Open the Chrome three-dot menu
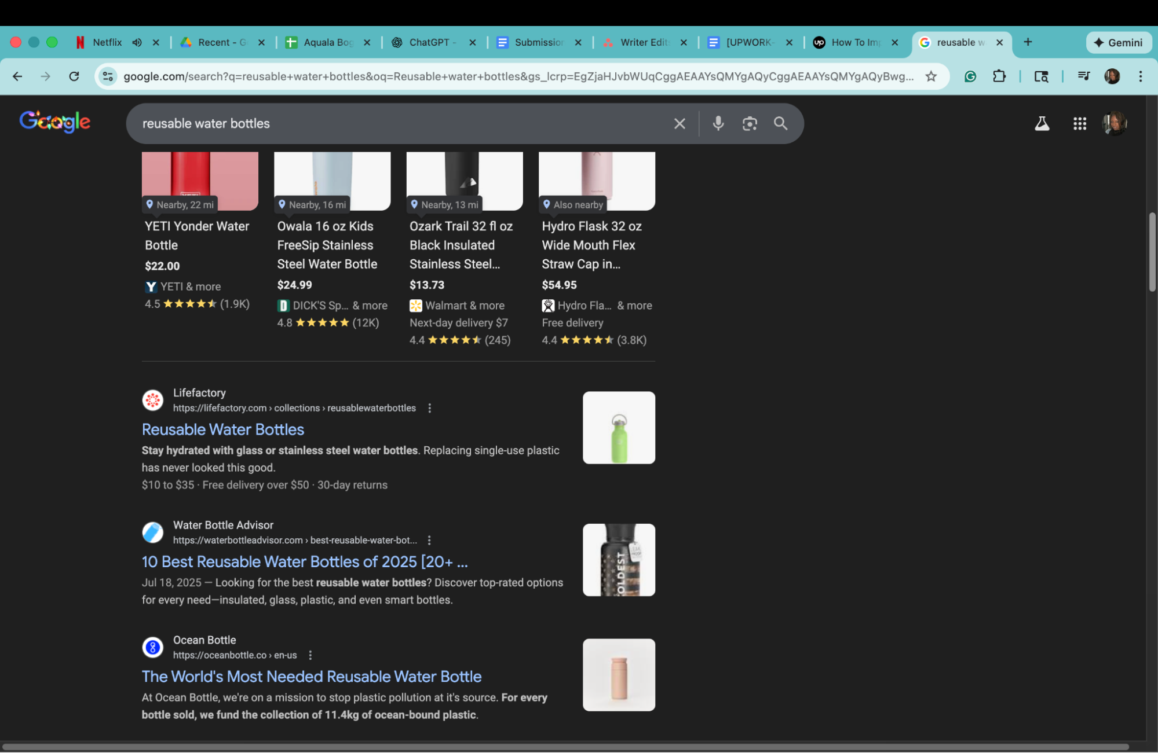 [1141, 76]
